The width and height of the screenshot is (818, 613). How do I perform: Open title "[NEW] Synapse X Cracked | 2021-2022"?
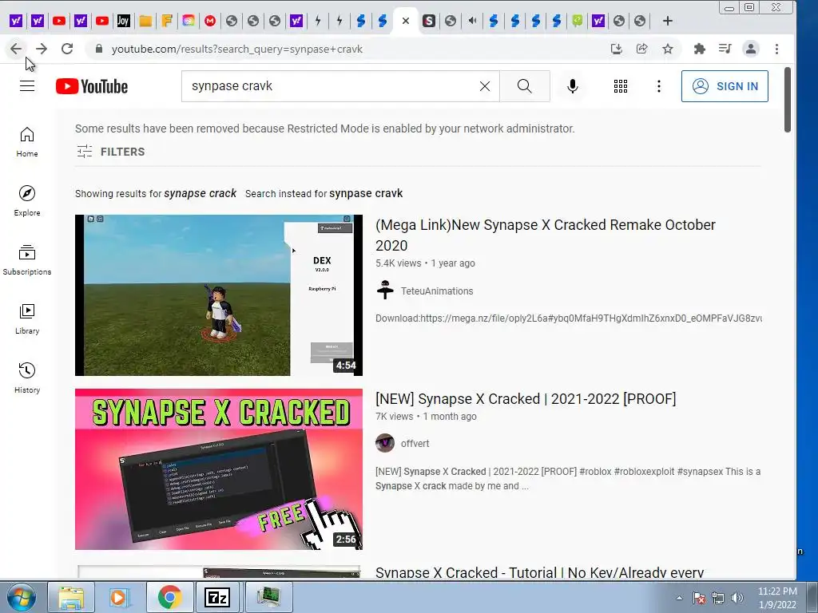[526, 399]
